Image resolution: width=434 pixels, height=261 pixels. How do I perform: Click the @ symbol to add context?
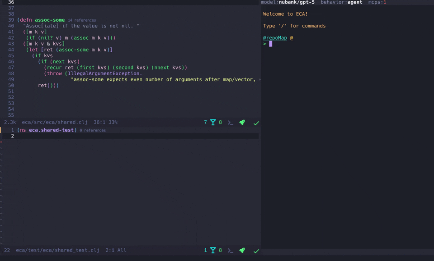click(x=292, y=38)
